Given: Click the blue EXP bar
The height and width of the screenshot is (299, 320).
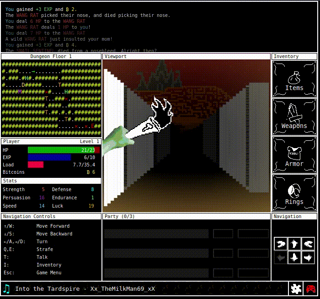Looking at the screenshot, I should [x=49, y=157].
